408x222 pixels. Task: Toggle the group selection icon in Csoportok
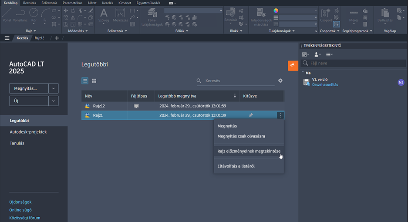click(x=337, y=24)
